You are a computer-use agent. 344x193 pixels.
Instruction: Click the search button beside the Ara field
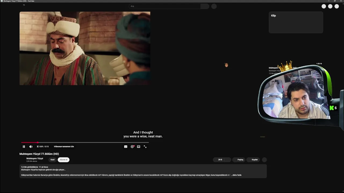pyautogui.click(x=205, y=6)
